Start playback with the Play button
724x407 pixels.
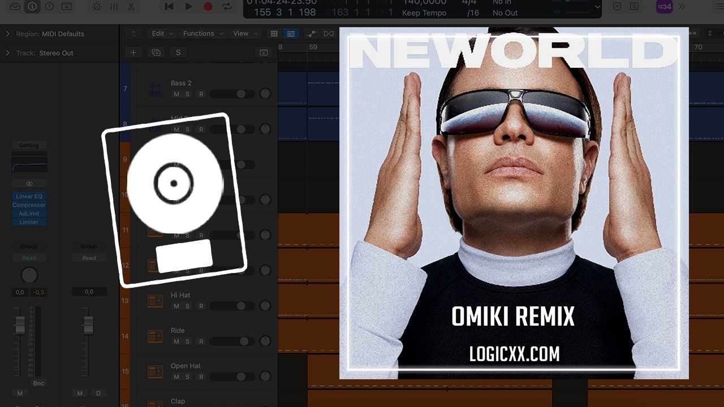(188, 6)
